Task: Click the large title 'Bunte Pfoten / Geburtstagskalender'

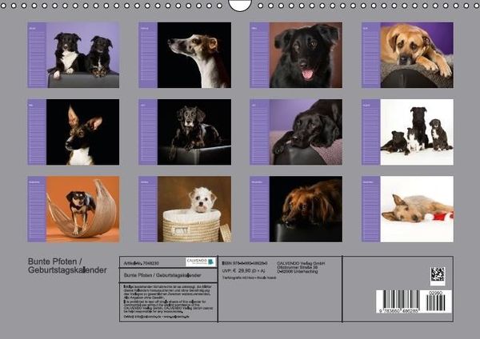Action: (x=67, y=266)
